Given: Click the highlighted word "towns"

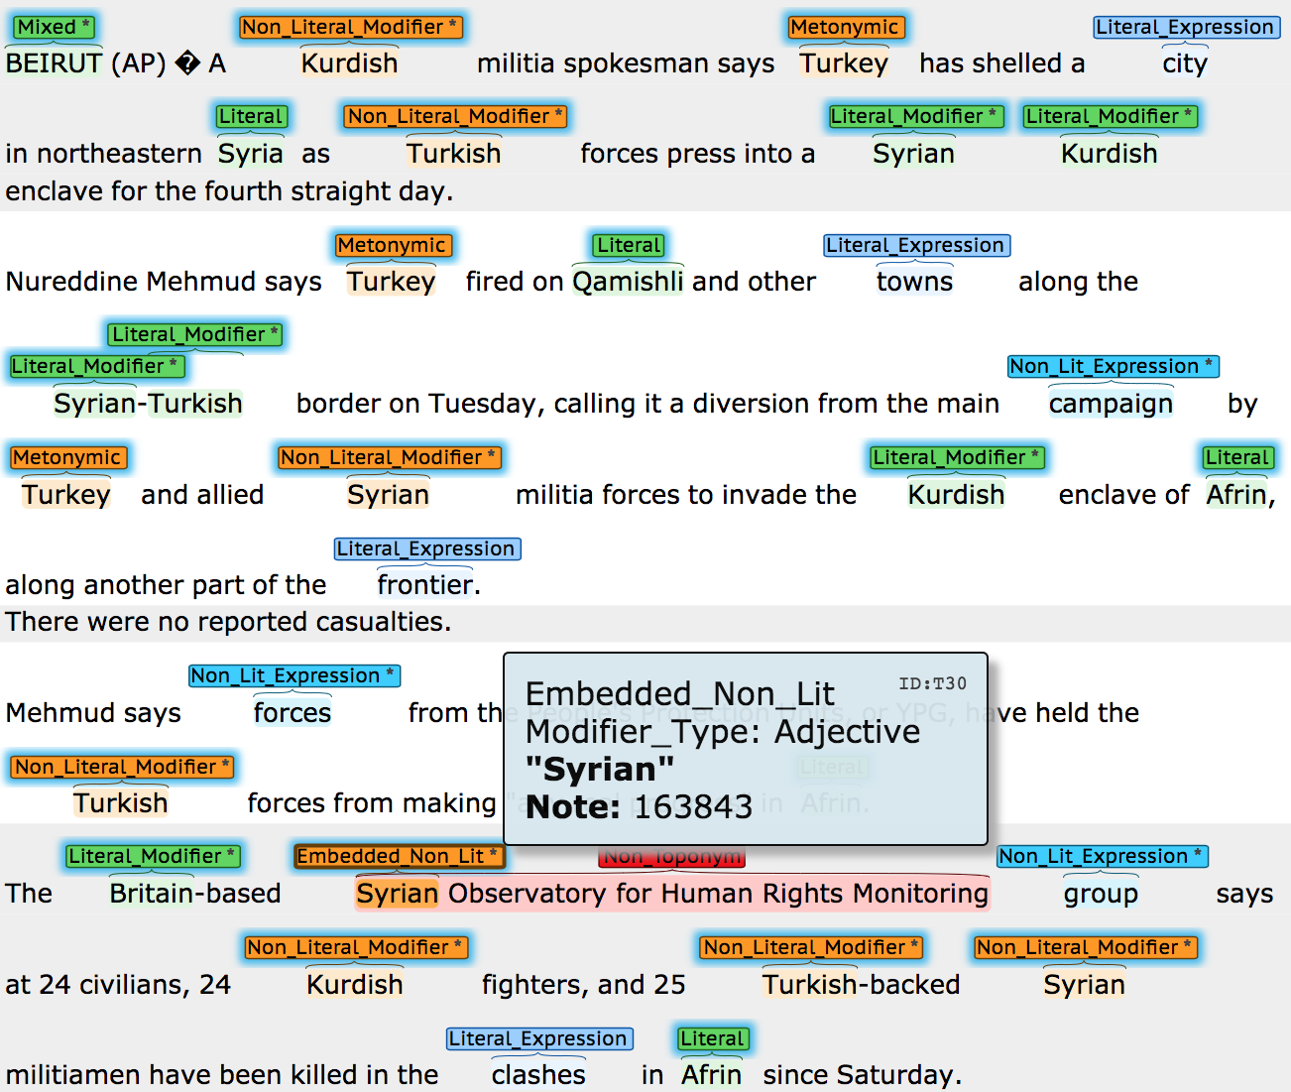Looking at the screenshot, I should click(x=914, y=282).
